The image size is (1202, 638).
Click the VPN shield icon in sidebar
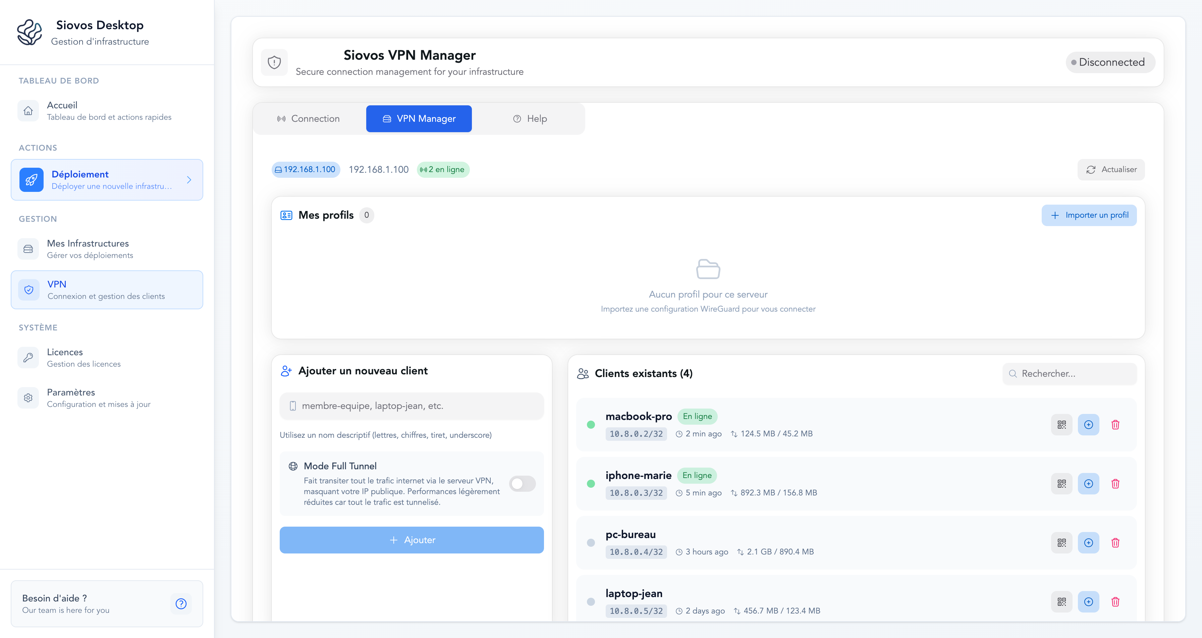[x=29, y=290]
